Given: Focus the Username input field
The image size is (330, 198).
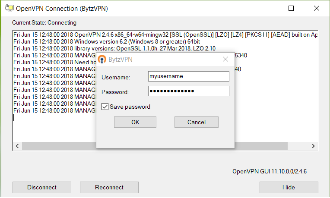Looking at the screenshot, I should [189, 76].
